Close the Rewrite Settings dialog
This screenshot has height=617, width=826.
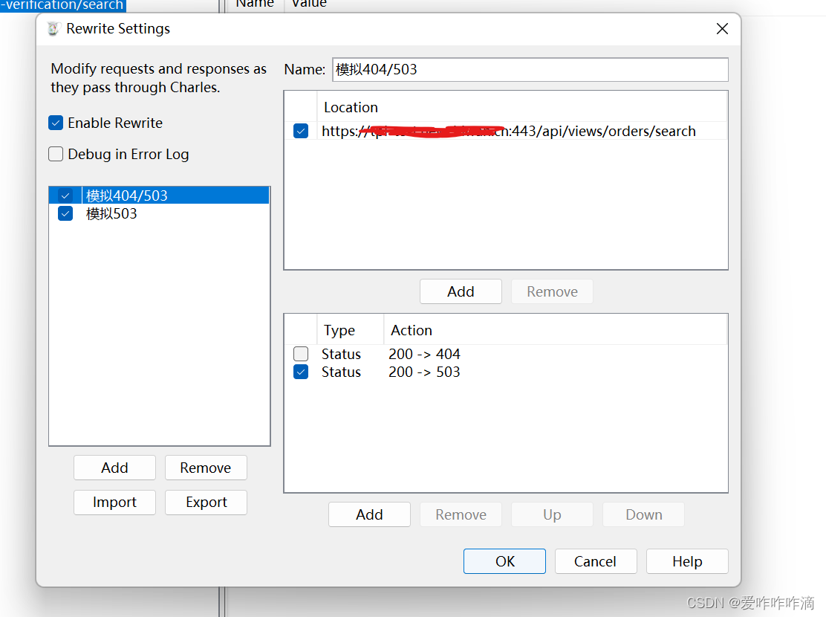722,28
